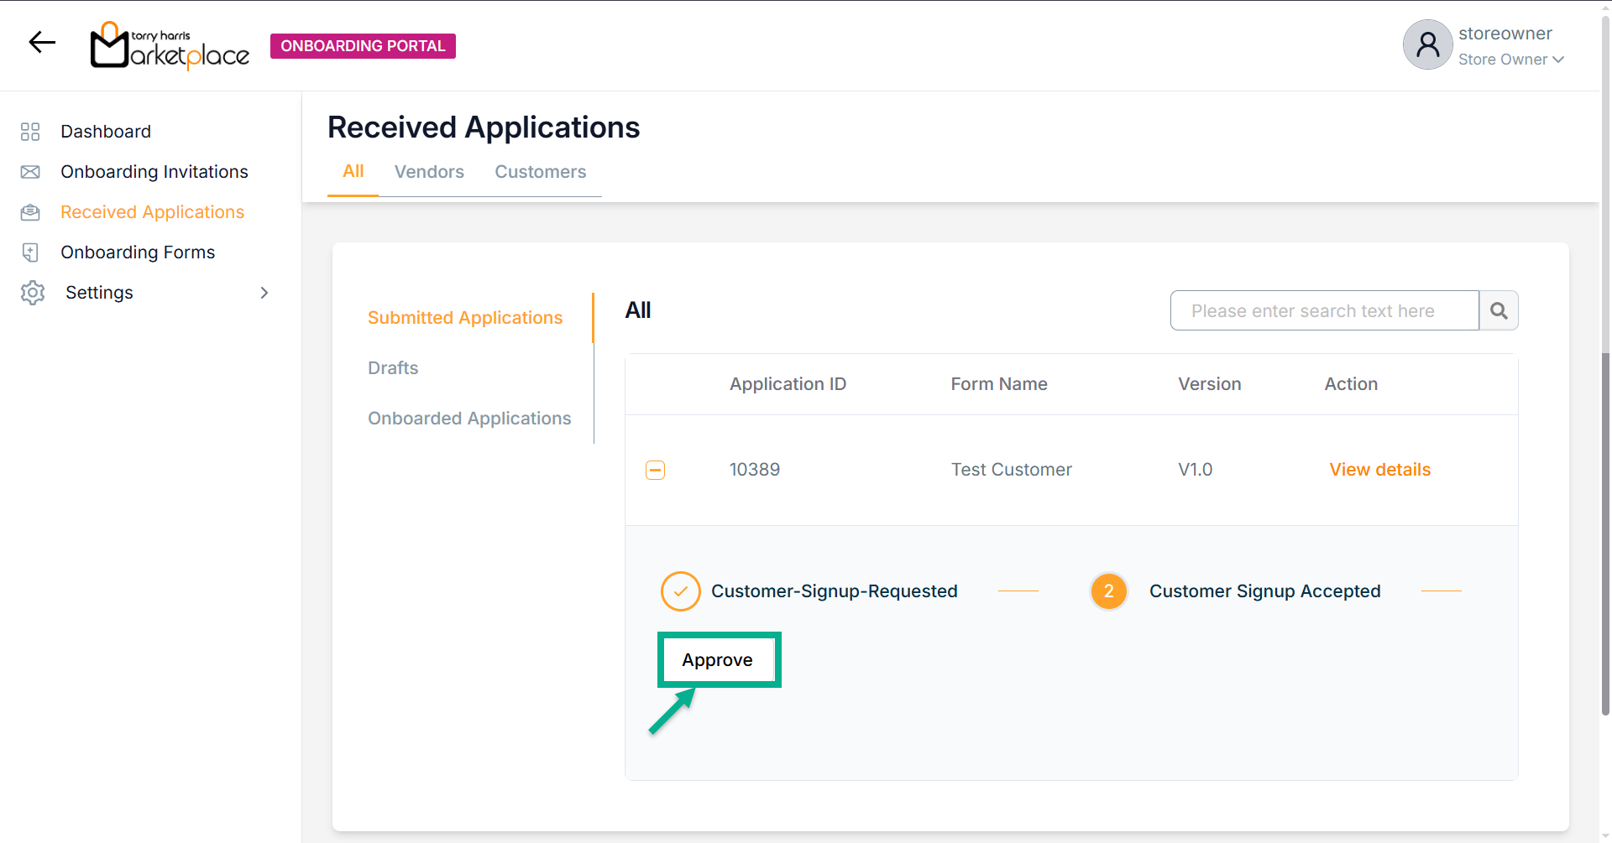Focus the search text input field
Viewport: 1612px width, 843px height.
pos(1324,311)
